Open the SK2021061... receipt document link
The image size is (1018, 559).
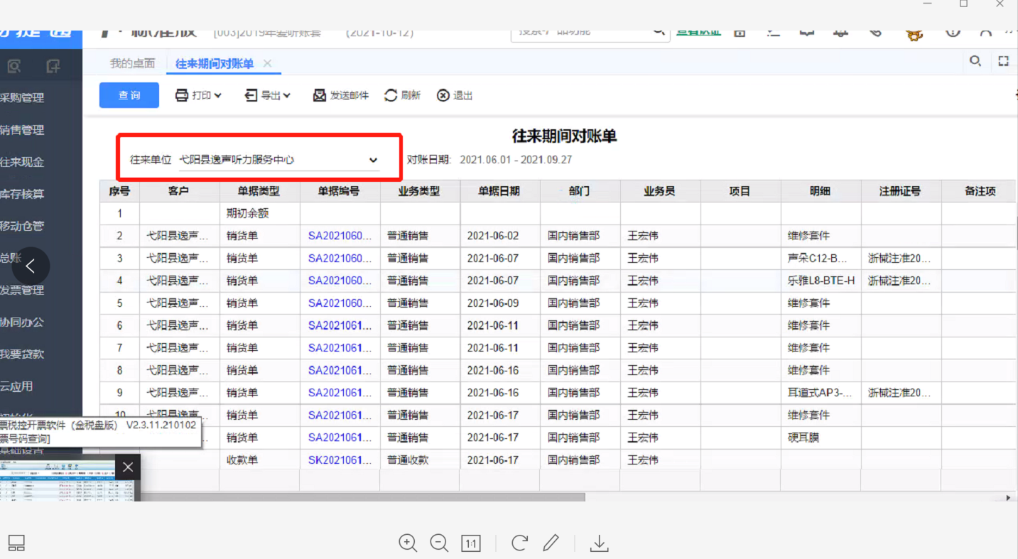click(x=340, y=460)
